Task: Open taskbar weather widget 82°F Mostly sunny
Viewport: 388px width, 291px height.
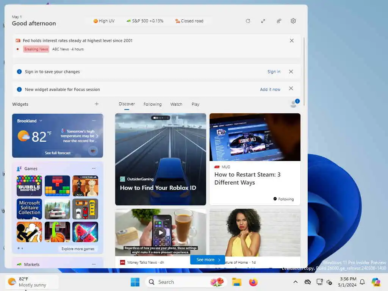Action: (32, 282)
